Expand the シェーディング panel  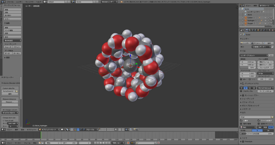[248, 99]
